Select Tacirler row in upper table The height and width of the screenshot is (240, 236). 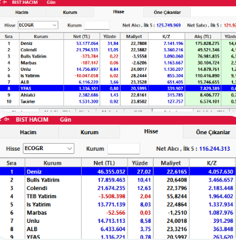click(118, 101)
